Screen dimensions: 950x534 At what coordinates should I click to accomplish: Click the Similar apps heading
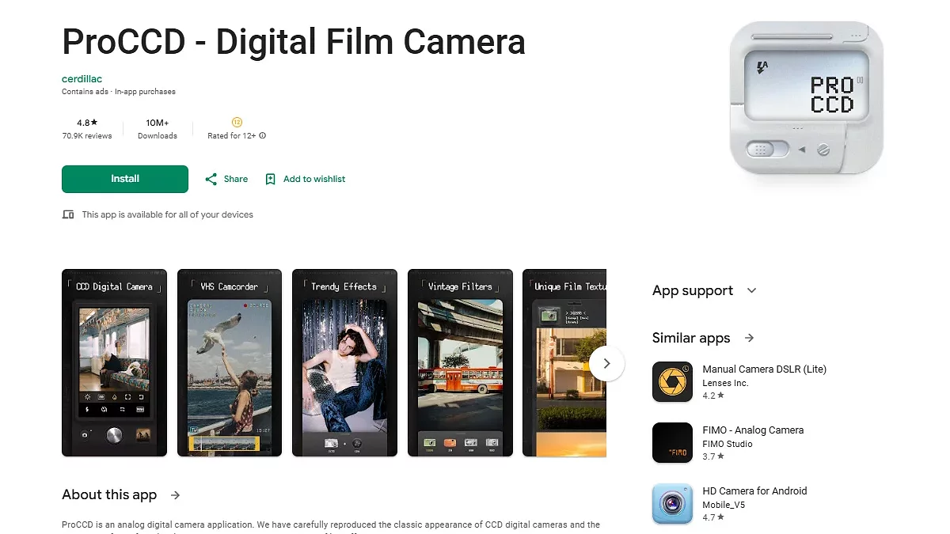691,338
